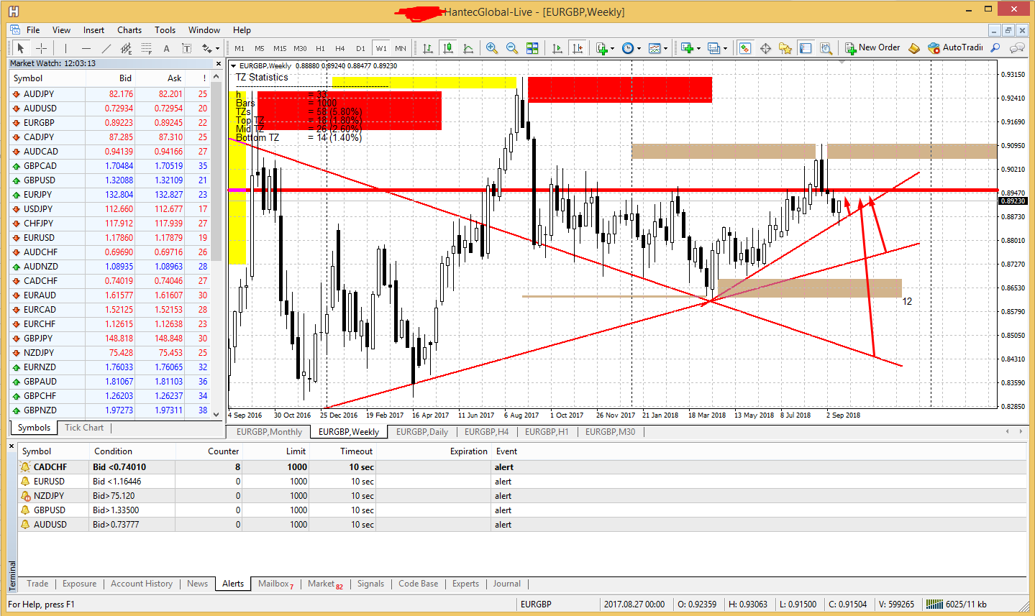The image size is (1035, 616).
Task: Select the text drawing tool
Action: pos(166,48)
